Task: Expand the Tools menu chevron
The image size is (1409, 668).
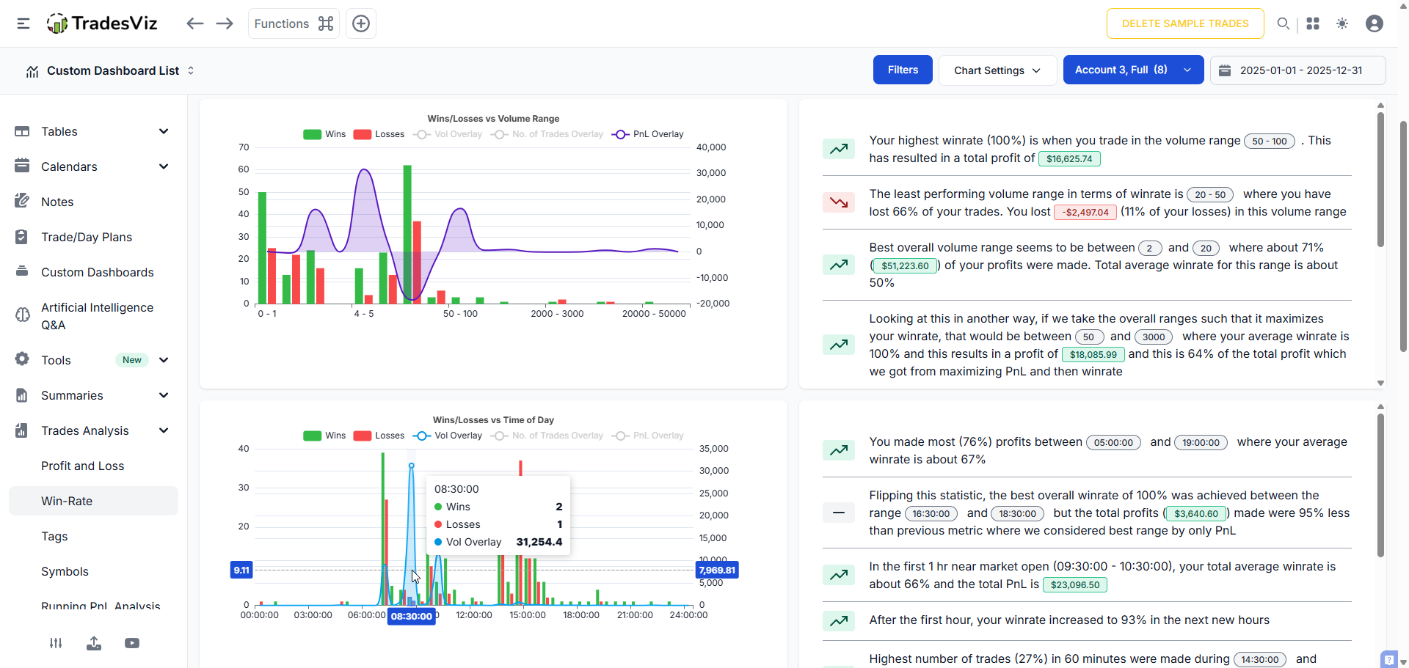Action: [x=164, y=360]
